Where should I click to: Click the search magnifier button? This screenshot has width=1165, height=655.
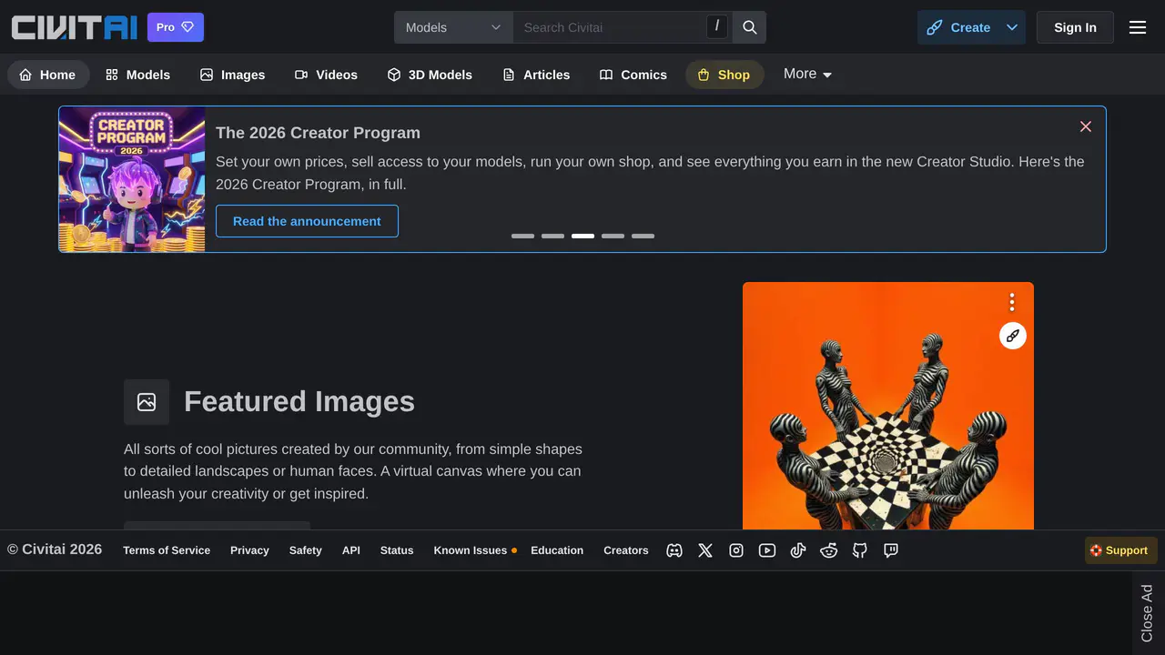click(x=750, y=27)
